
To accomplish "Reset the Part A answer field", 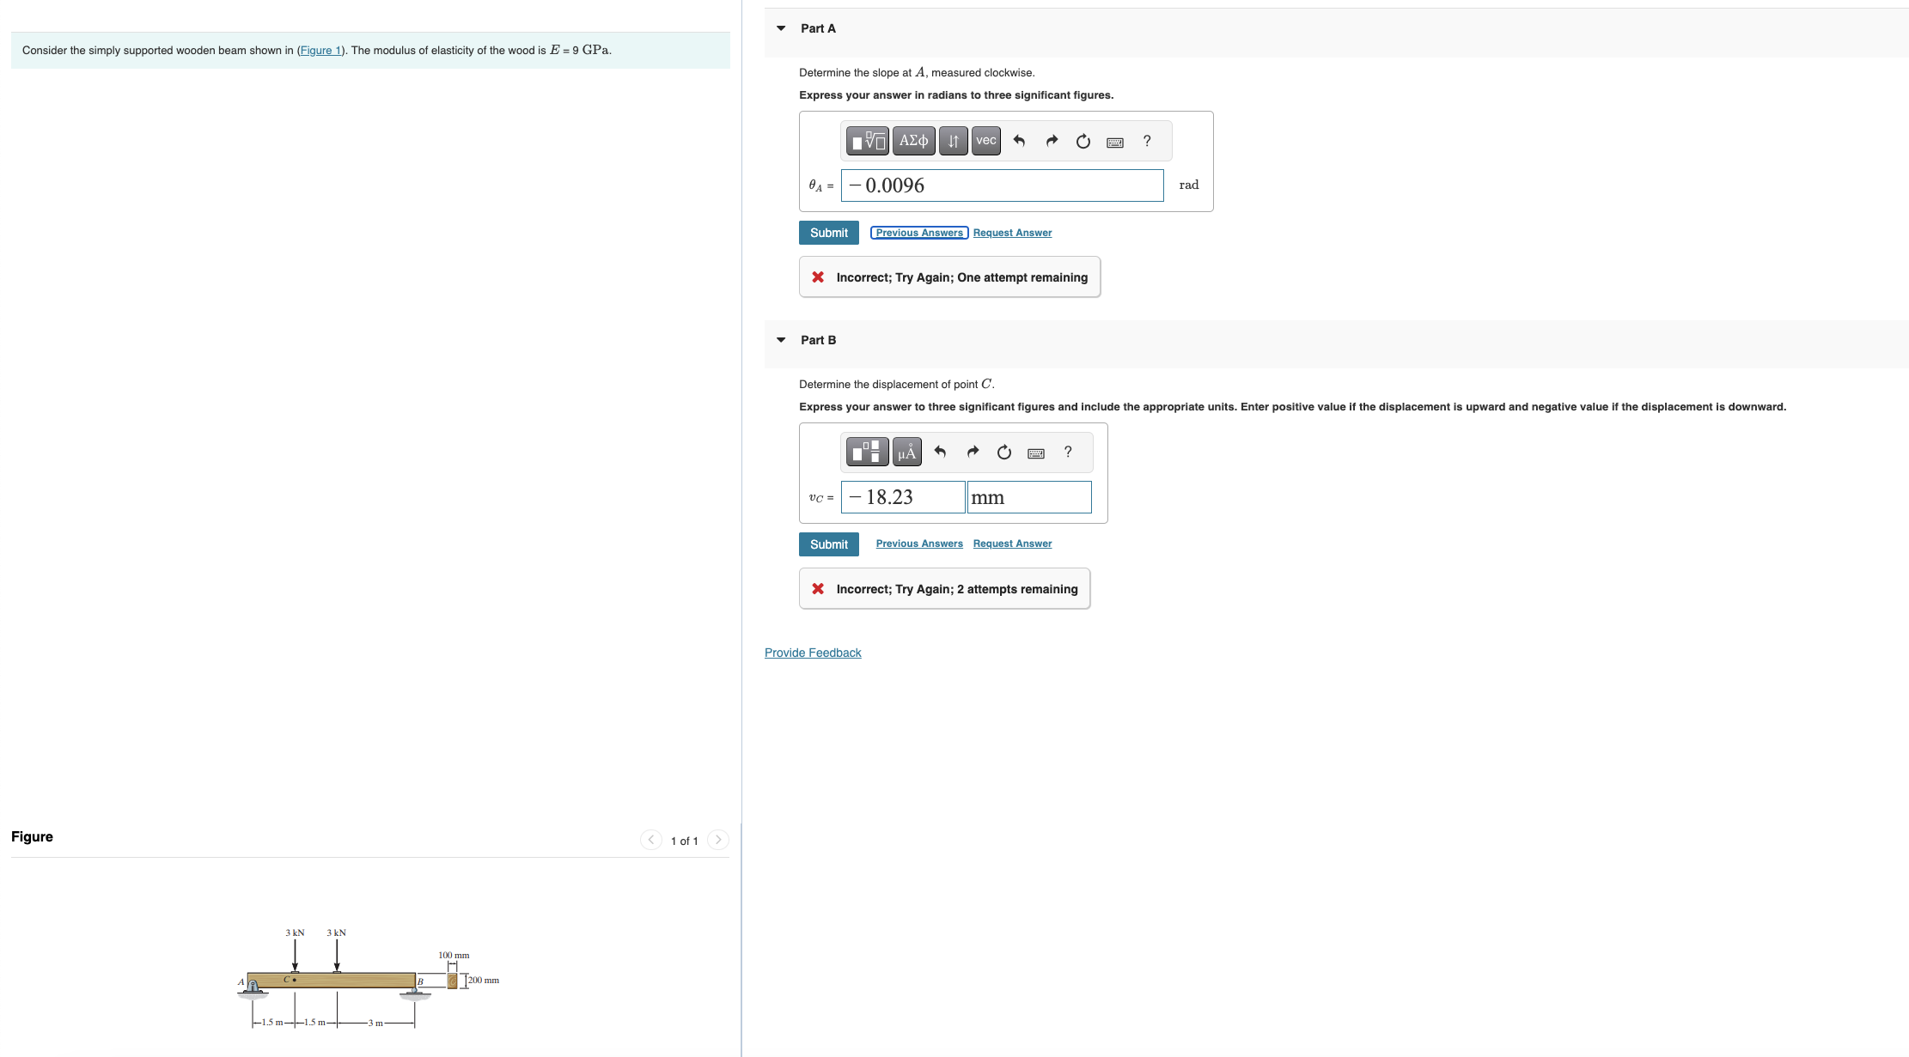I will (1083, 141).
